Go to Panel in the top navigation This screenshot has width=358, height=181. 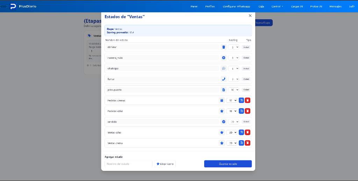click(194, 6)
